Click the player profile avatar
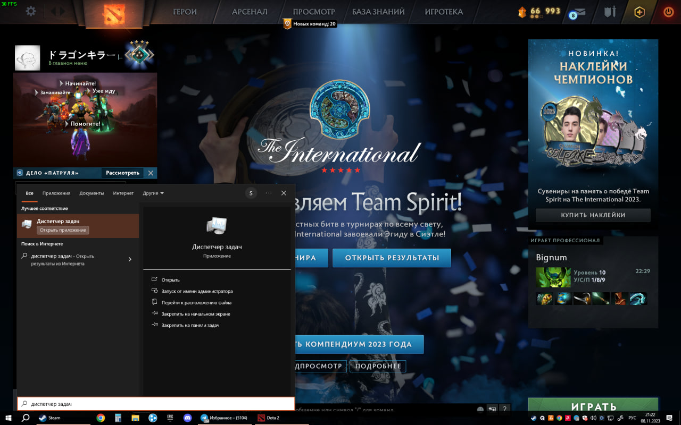Viewport: 681px width, 425px height. (x=27, y=58)
